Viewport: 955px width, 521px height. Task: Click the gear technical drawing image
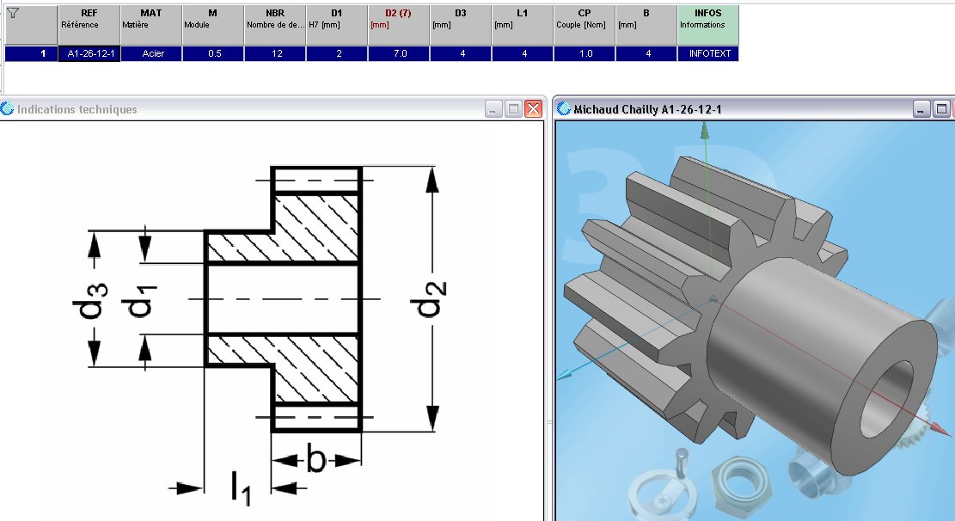pos(262,335)
